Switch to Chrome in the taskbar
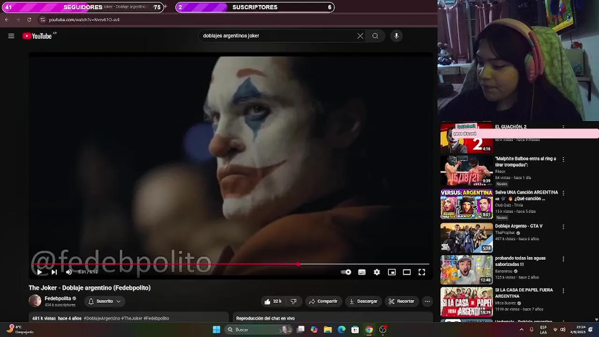This screenshot has height=337, width=599. coord(369,330)
